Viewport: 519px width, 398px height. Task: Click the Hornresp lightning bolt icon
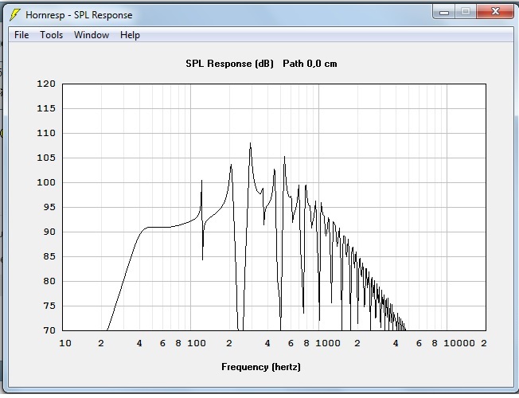pos(14,15)
